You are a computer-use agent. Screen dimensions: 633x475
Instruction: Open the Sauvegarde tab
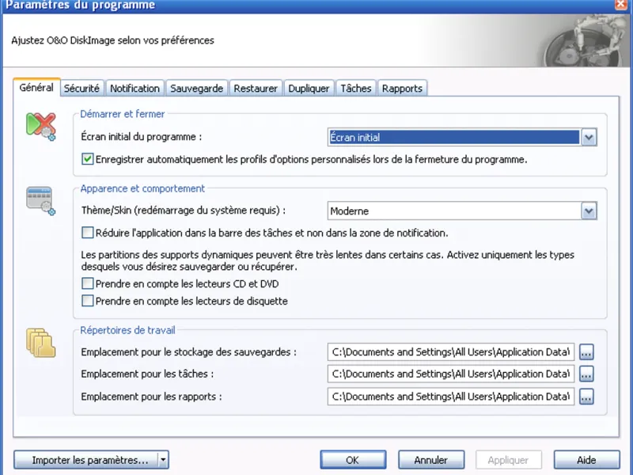pos(196,89)
